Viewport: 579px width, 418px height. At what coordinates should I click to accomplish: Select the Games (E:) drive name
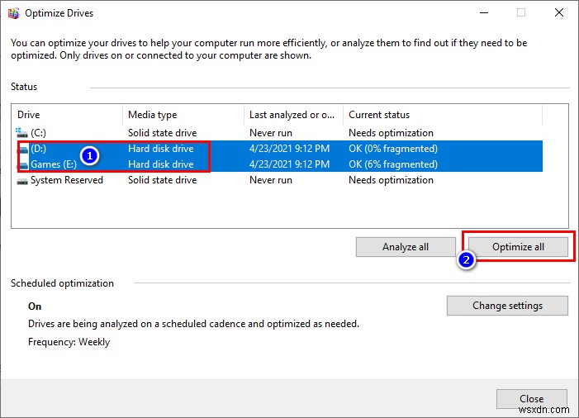tap(54, 164)
